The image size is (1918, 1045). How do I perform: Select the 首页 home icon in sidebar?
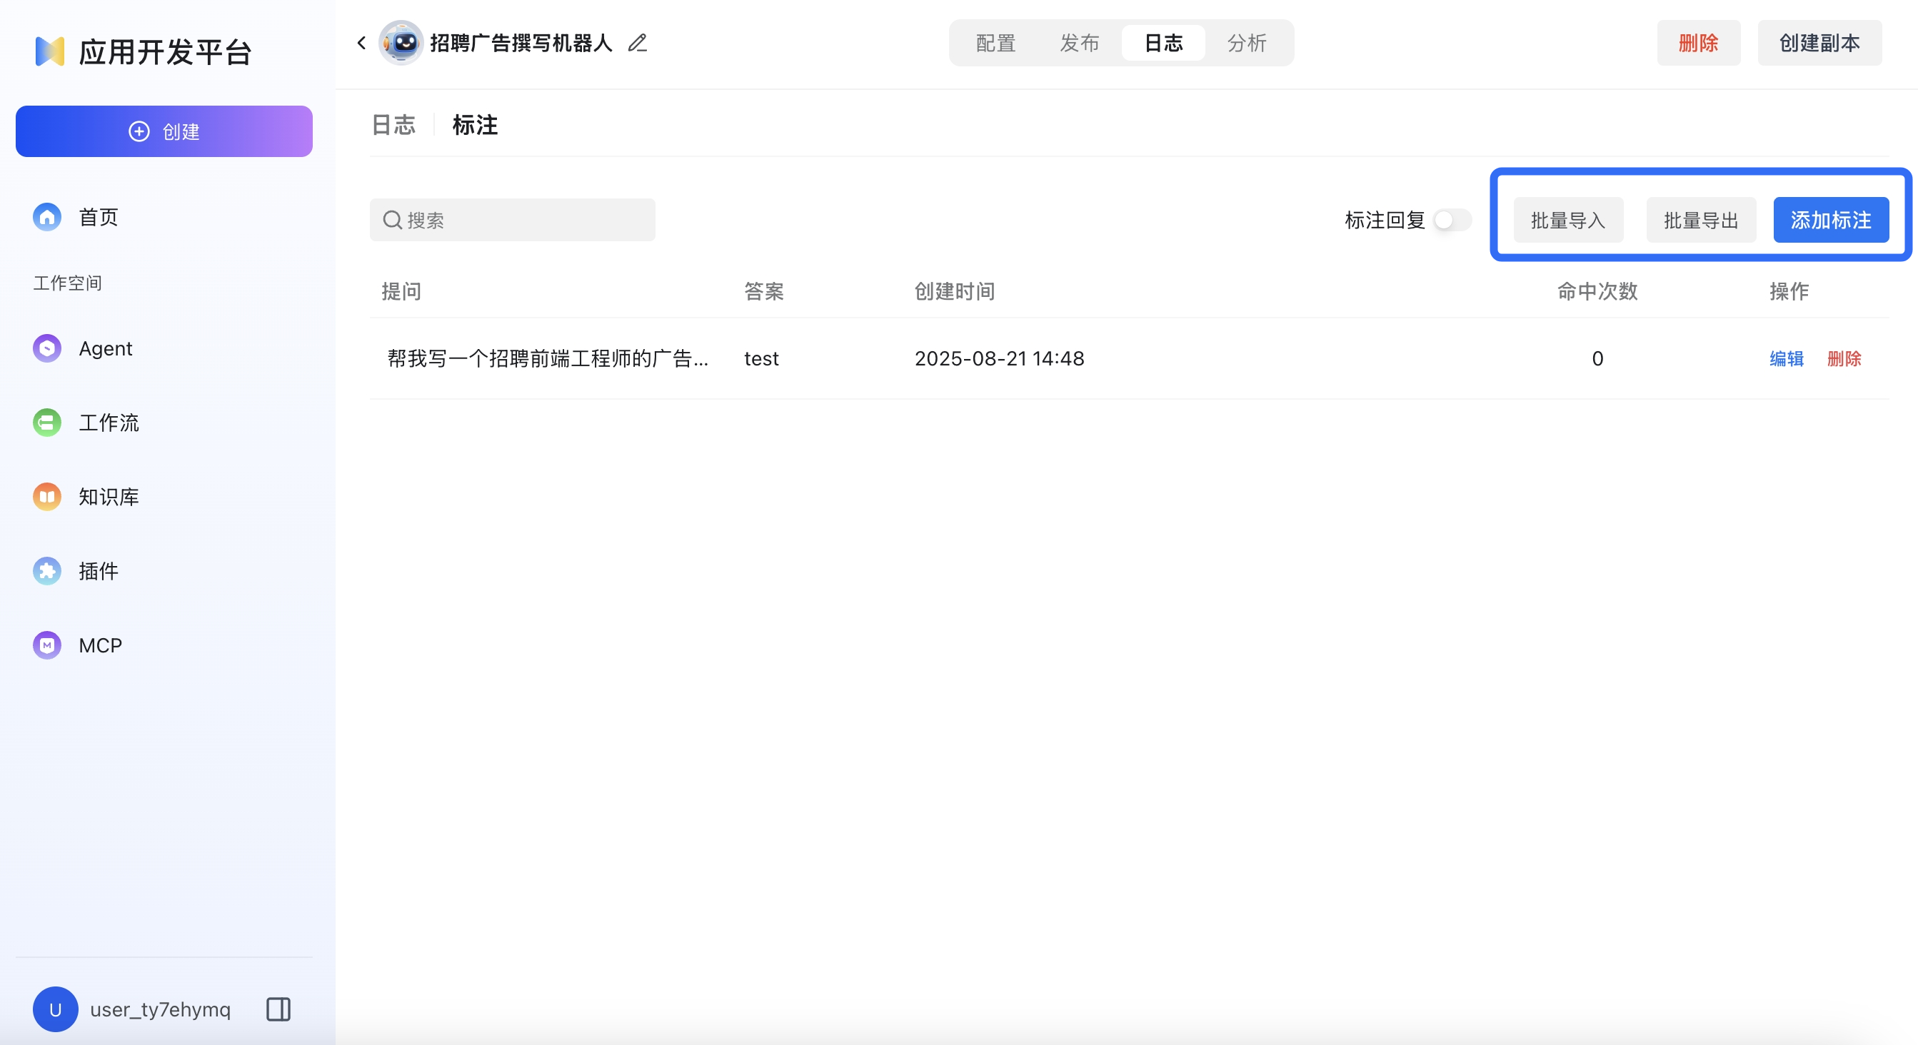pos(46,216)
